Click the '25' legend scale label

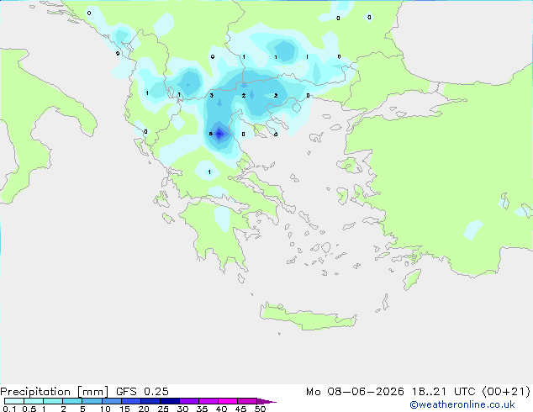[163, 409]
